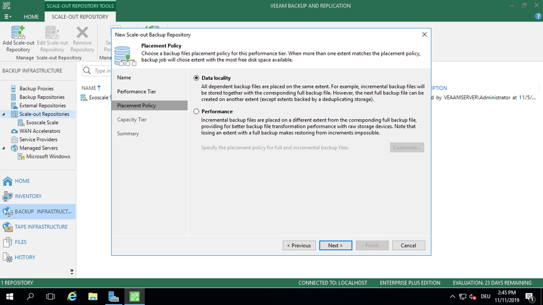This screenshot has height=305, width=543.
Task: Select the SCALE-OUT REPOSITORY ribbon tab
Action: 80,16
